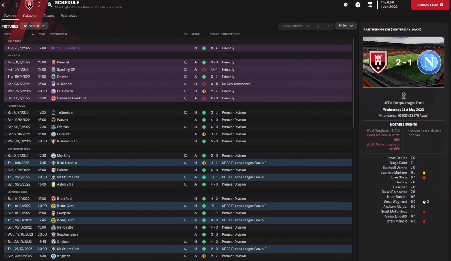The image size is (451, 261).
Task: Click the match stadium scoreline thumbnail
Action: click(x=403, y=62)
